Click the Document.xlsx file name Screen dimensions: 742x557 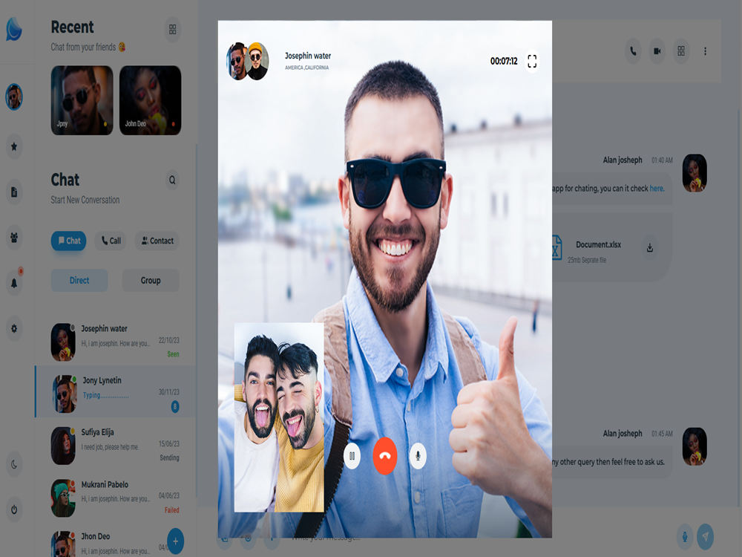598,245
